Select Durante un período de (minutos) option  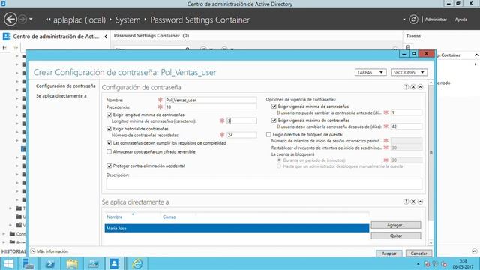pos(279,160)
